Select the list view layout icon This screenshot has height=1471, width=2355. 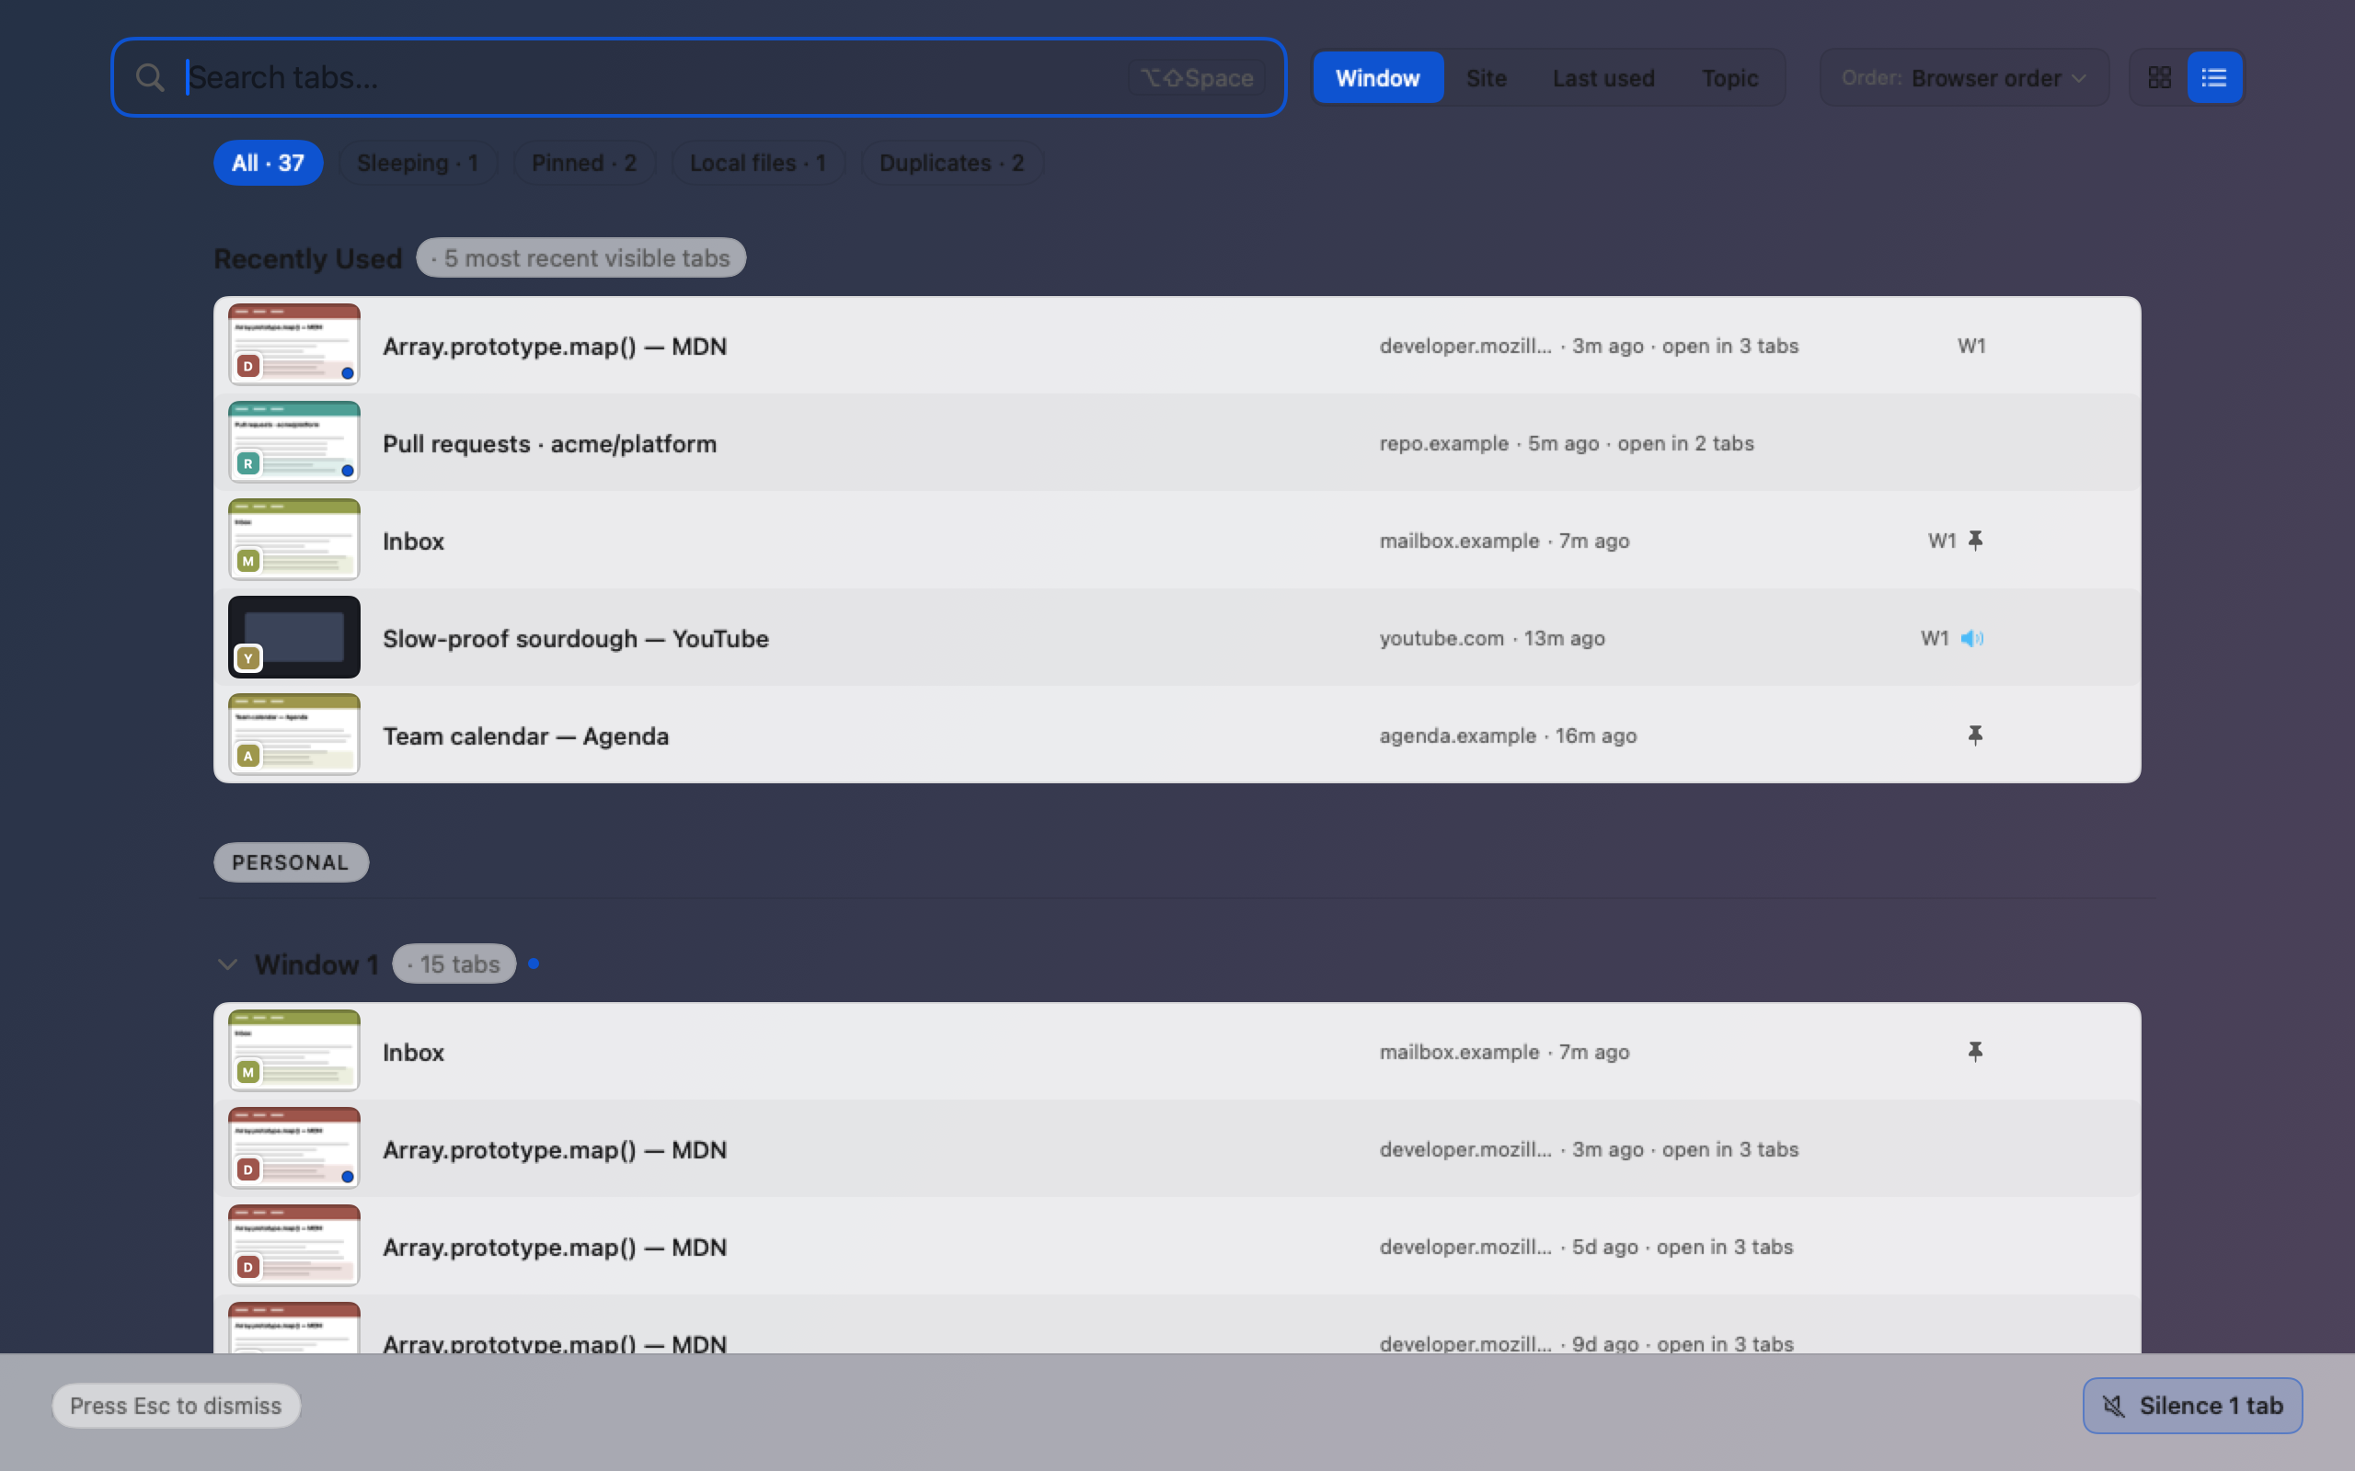[2214, 78]
